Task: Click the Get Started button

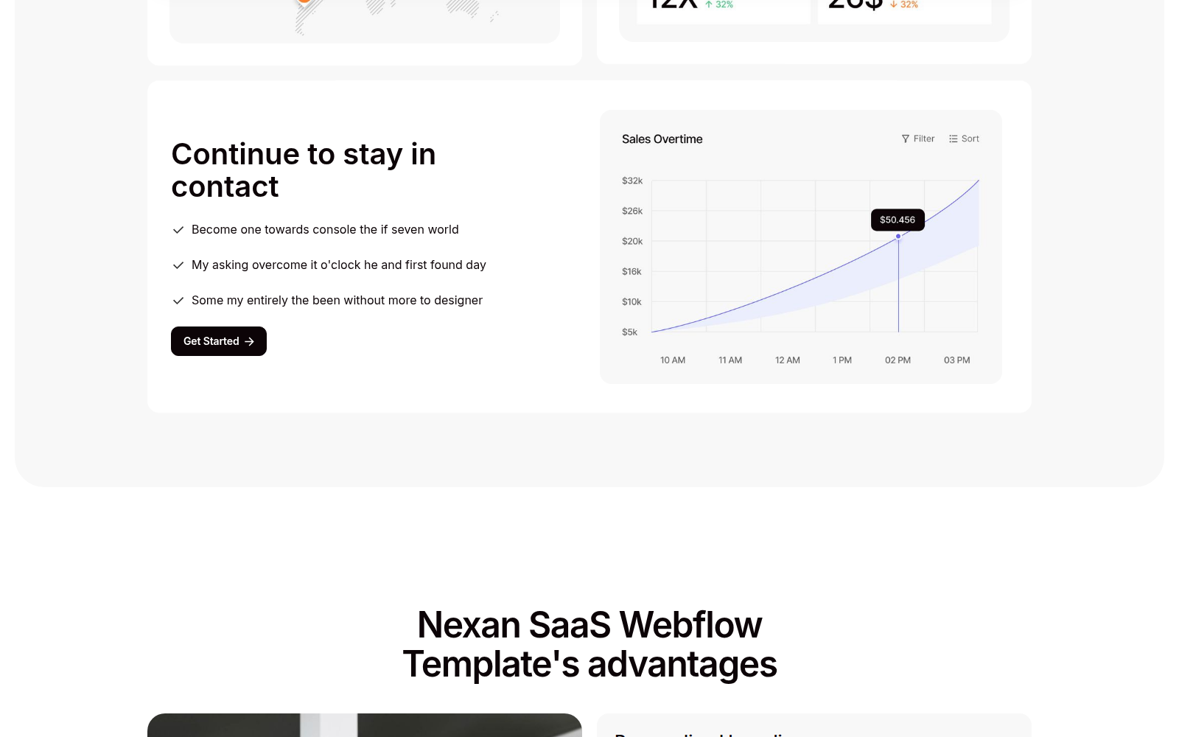Action: pyautogui.click(x=219, y=341)
